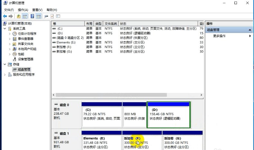Toggle the console tree pane toolbar button
254x150 pixels.
[x=24, y=16]
